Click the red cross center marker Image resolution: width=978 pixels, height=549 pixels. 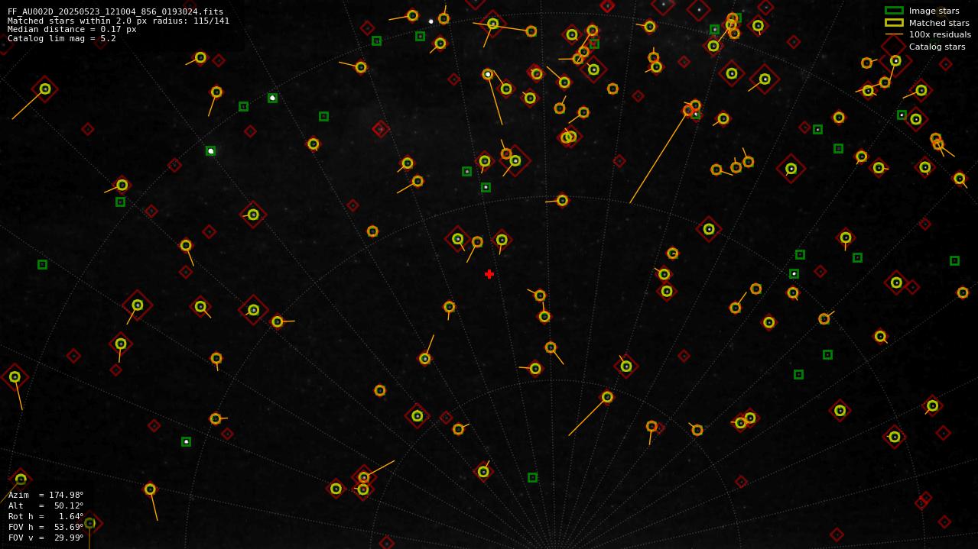point(489,274)
